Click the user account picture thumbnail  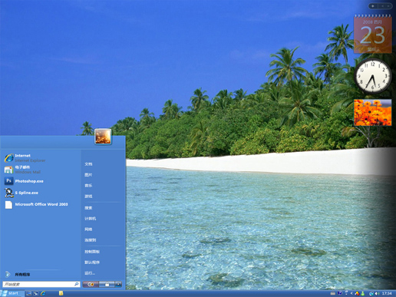[x=103, y=137]
